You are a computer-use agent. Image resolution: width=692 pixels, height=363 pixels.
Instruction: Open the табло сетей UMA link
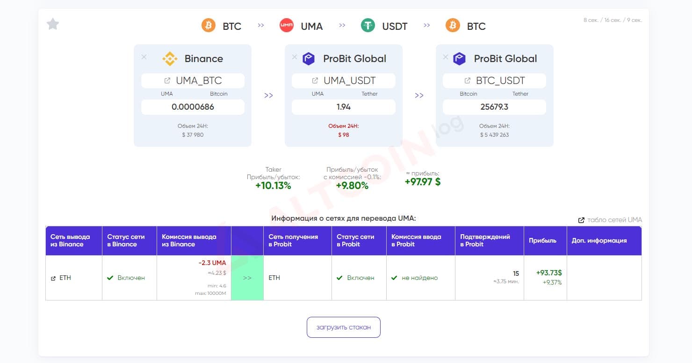coord(610,220)
